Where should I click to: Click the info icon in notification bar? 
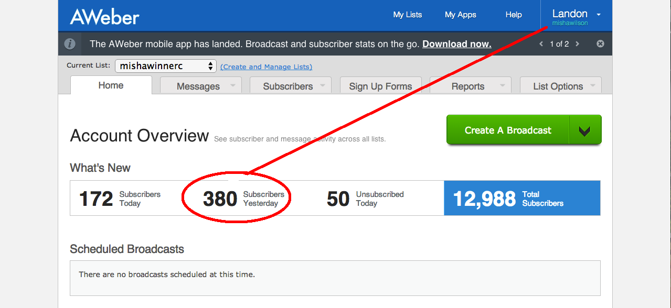pyautogui.click(x=70, y=44)
